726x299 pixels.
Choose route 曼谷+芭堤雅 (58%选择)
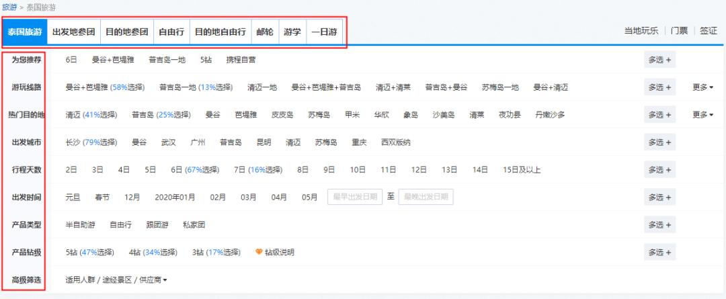[105, 87]
